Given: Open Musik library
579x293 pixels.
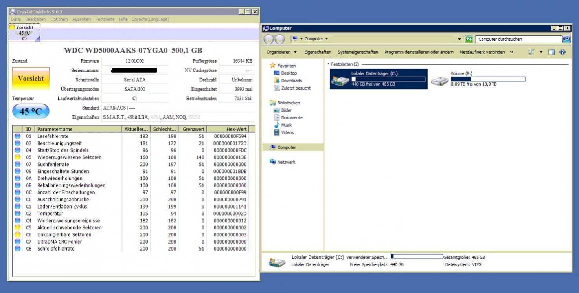Looking at the screenshot, I should (287, 125).
